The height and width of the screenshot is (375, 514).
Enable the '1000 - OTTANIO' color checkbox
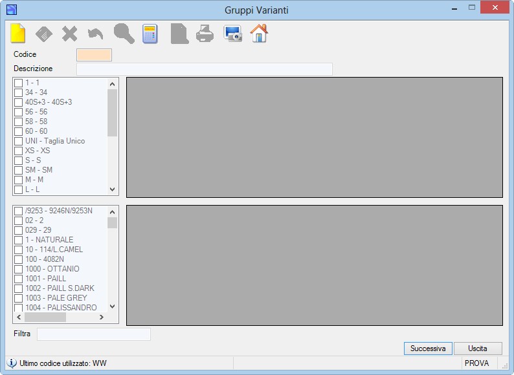18,269
